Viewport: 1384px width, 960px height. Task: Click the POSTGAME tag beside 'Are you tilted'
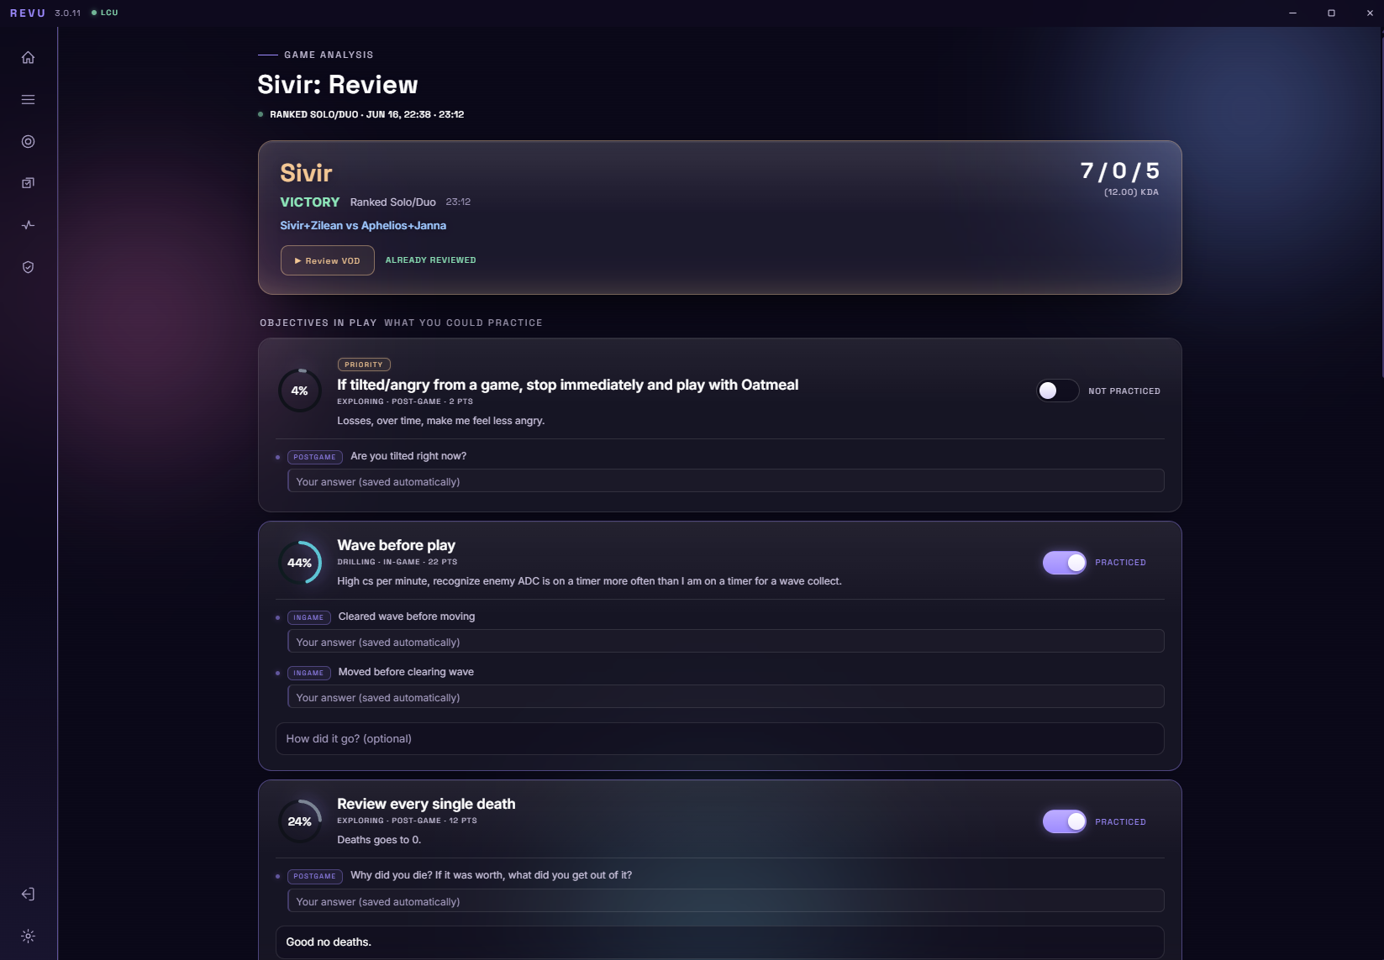(314, 457)
